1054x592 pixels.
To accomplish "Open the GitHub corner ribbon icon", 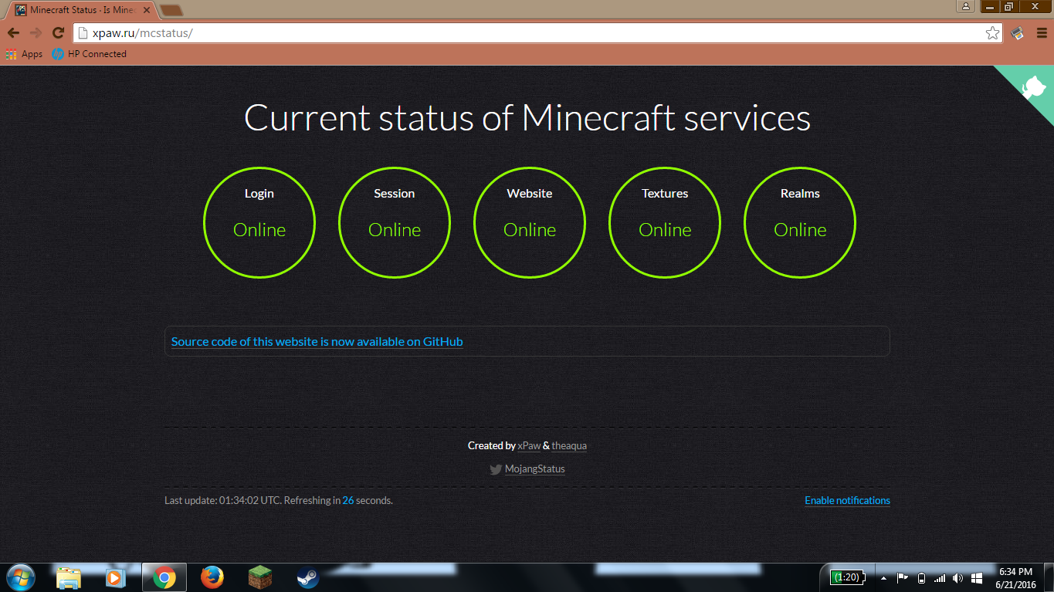I will (x=1033, y=89).
